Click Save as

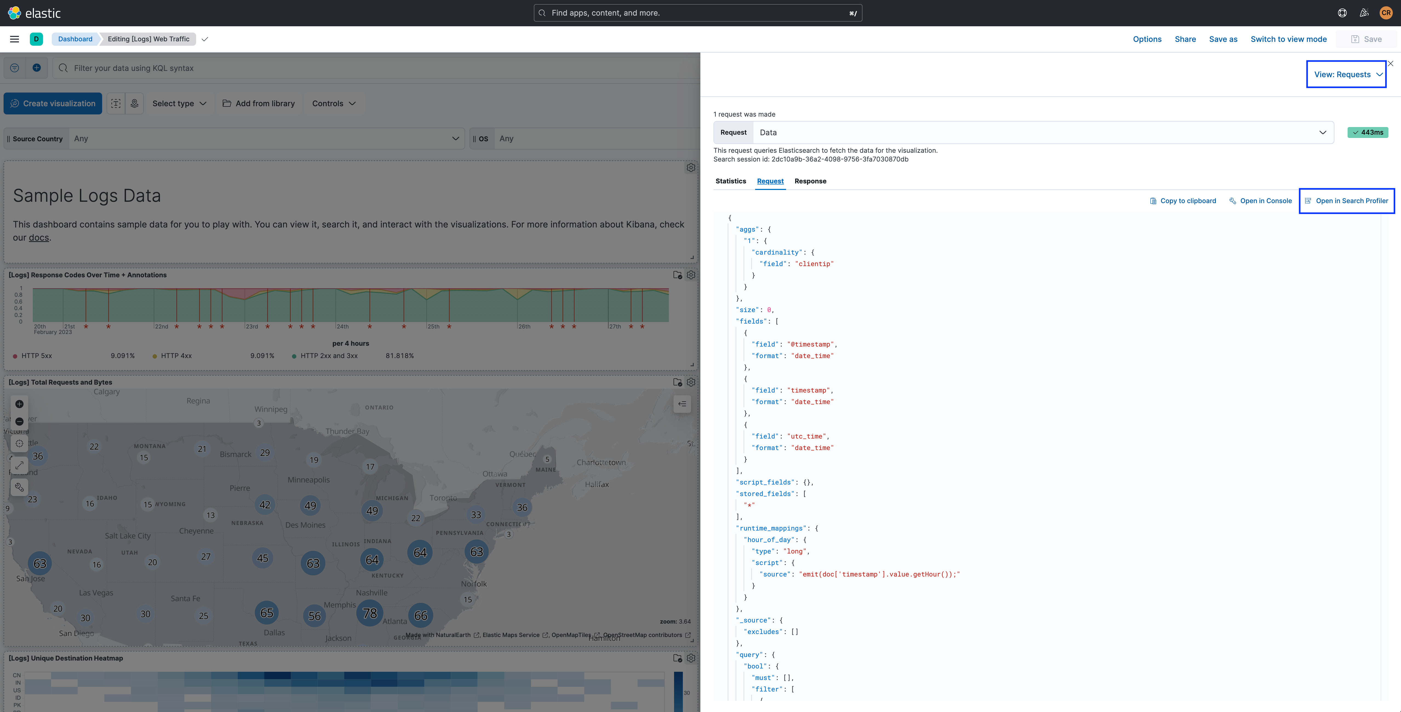pos(1223,39)
